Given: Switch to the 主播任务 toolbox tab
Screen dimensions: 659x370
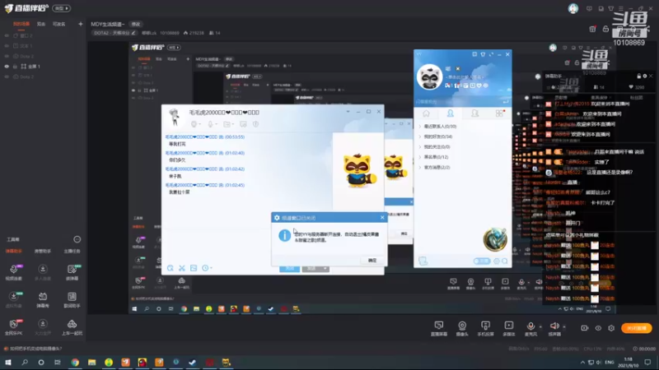Looking at the screenshot, I should coord(72,252).
